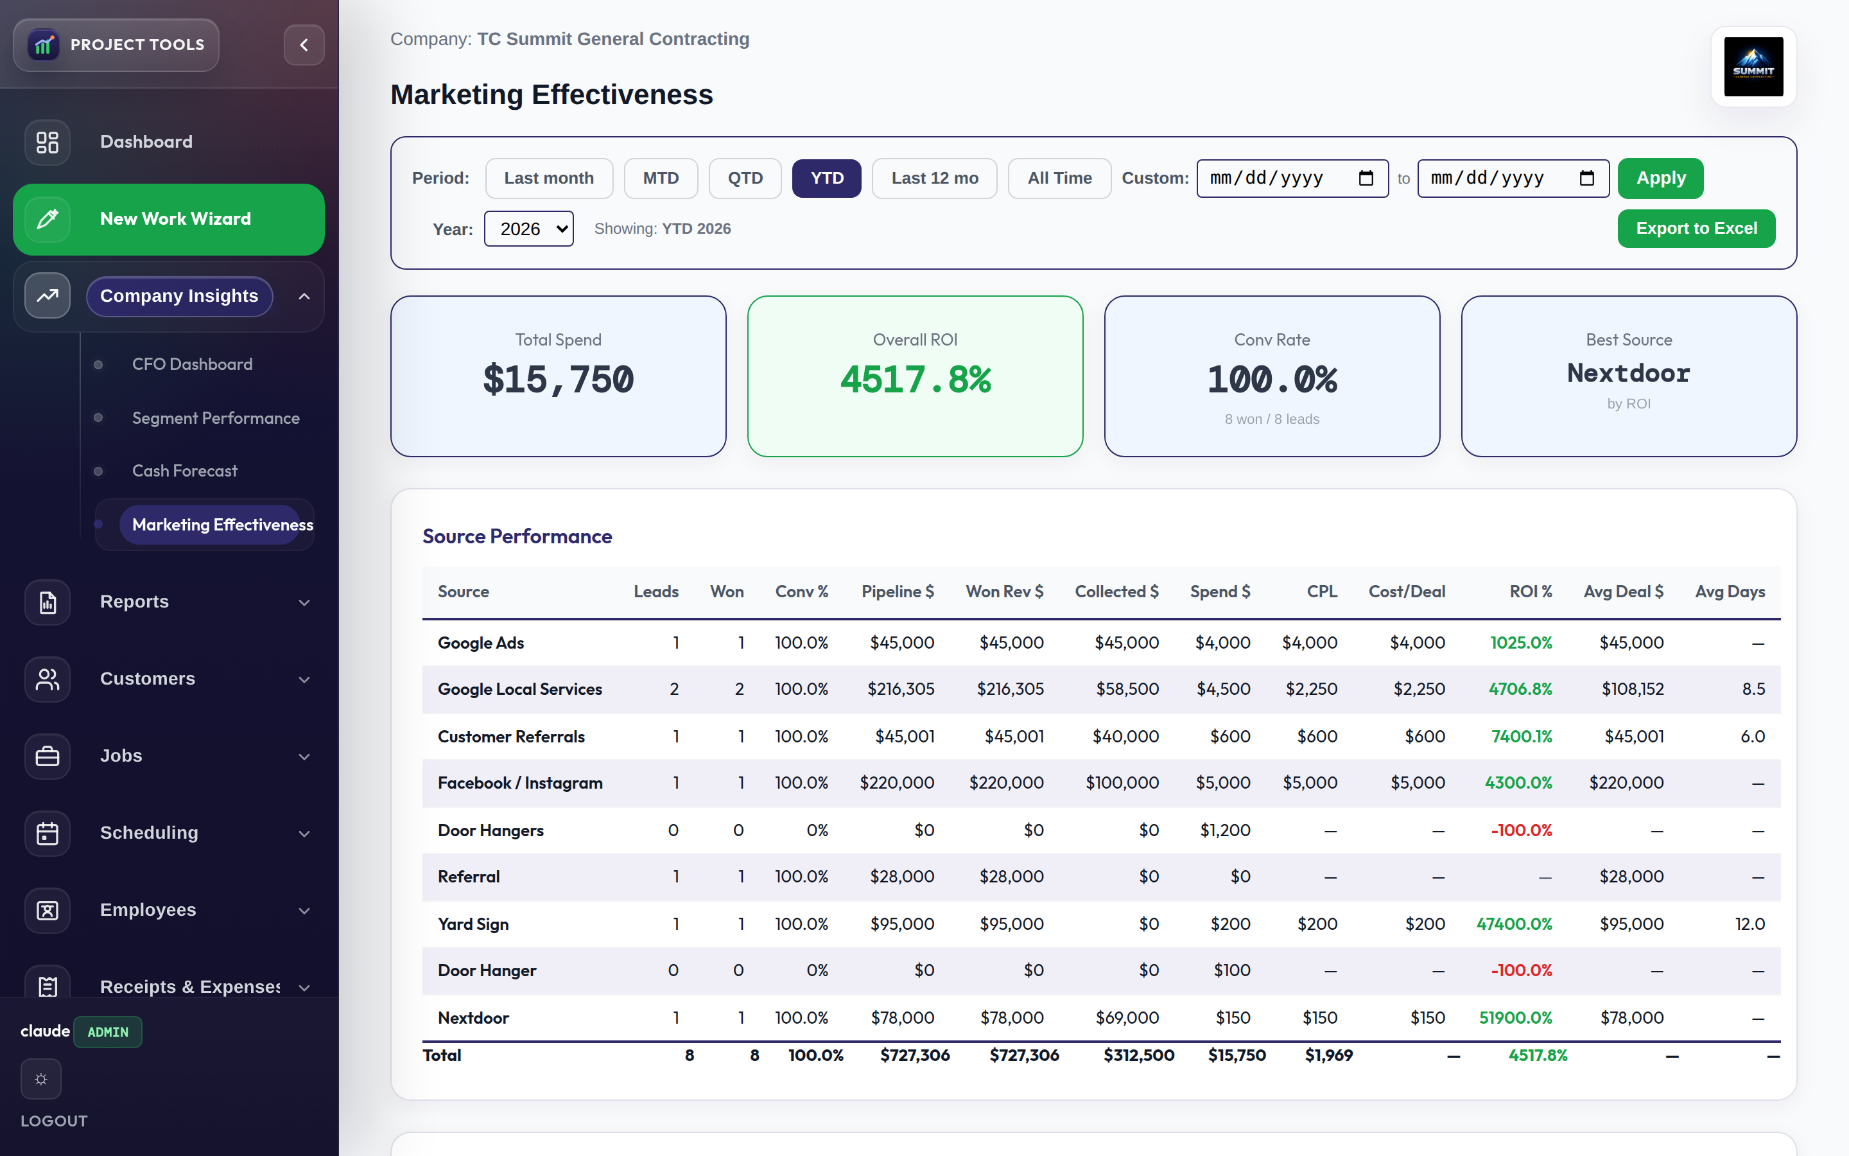
Task: Collapse the sidebar with the back arrow
Action: [x=304, y=45]
